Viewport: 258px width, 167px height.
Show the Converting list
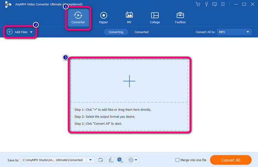(x=116, y=32)
